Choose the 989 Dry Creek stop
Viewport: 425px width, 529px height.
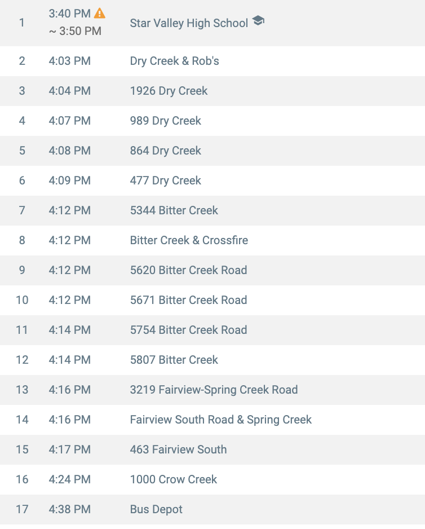point(165,121)
